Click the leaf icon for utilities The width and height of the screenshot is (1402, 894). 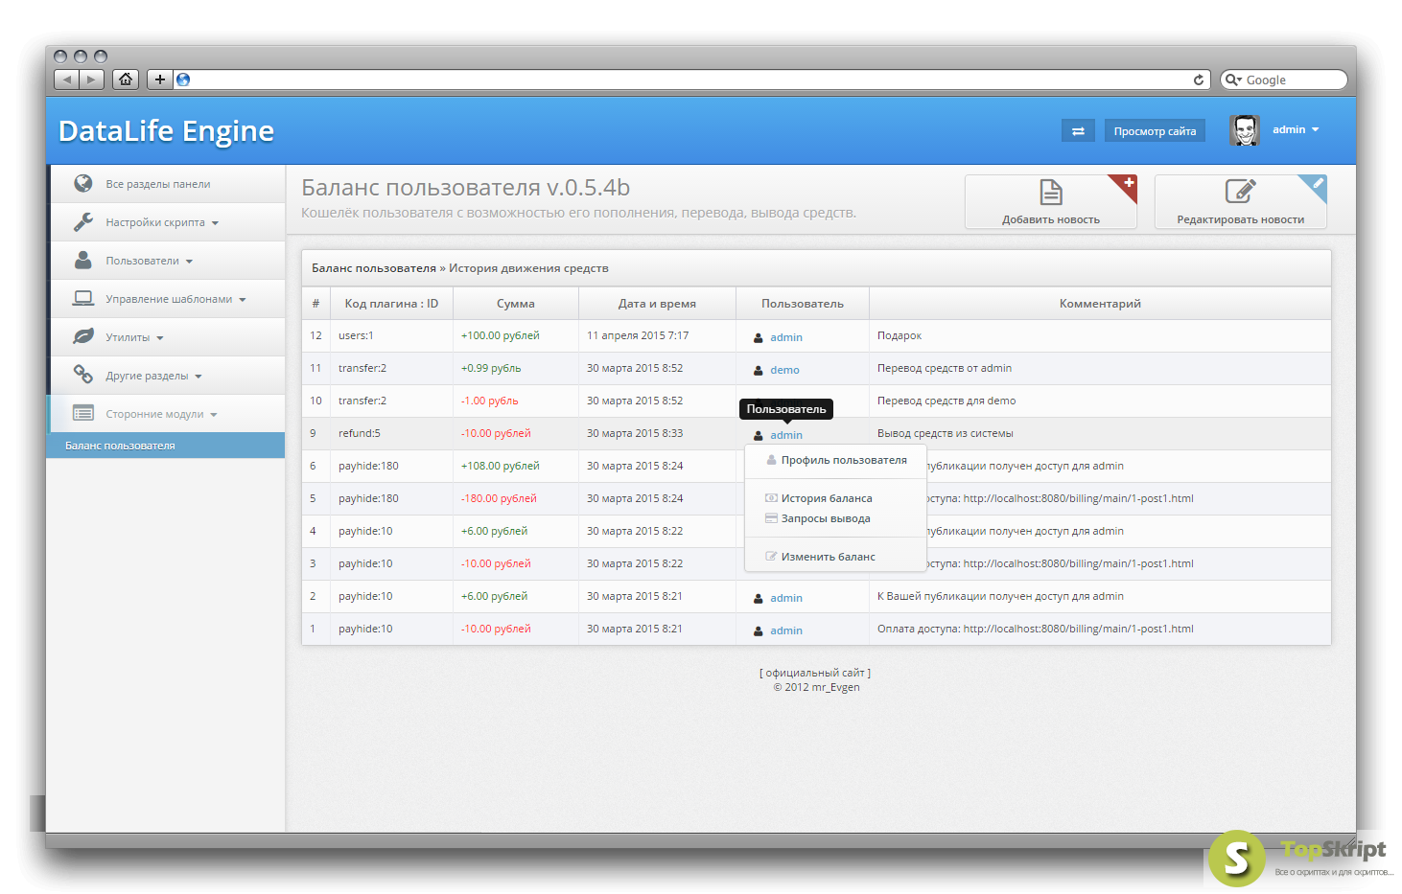pyautogui.click(x=83, y=336)
